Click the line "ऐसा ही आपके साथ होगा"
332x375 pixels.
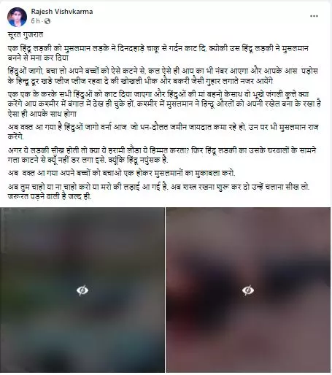click(42, 114)
